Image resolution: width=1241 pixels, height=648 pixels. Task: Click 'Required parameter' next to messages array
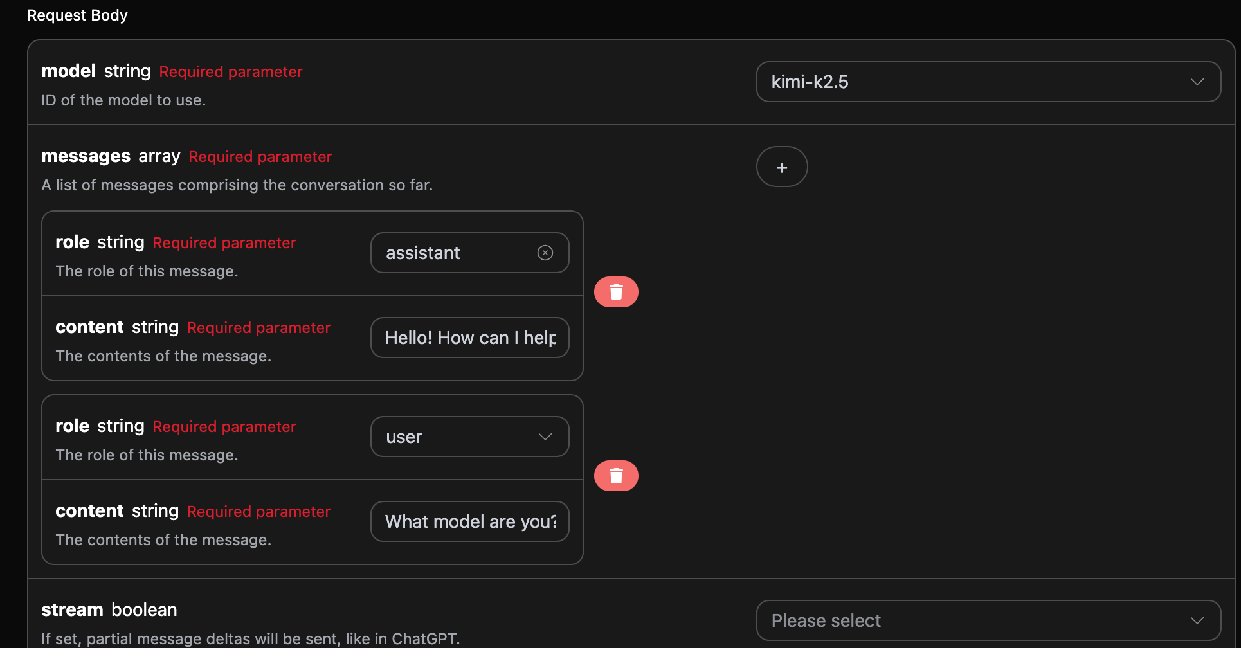(x=260, y=157)
